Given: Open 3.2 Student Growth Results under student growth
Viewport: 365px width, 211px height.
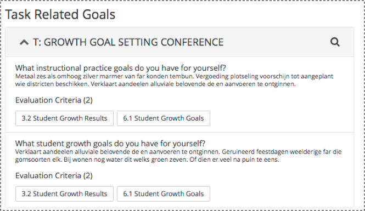Looking at the screenshot, I should click(x=64, y=194).
